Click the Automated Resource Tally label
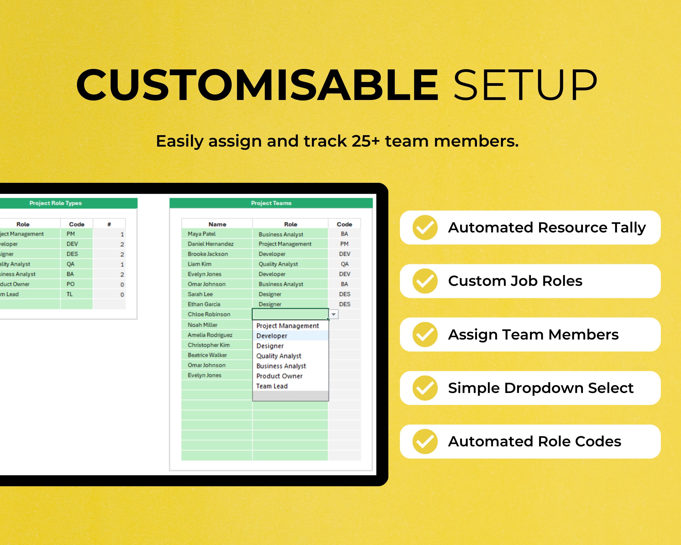This screenshot has width=681, height=545. (x=547, y=228)
